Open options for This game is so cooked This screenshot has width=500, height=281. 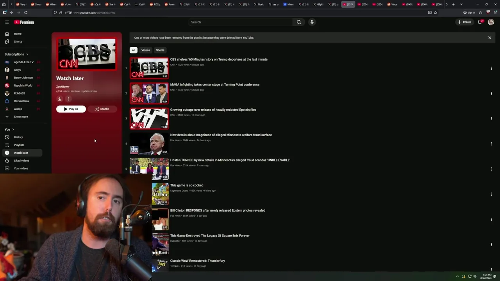coord(491,194)
